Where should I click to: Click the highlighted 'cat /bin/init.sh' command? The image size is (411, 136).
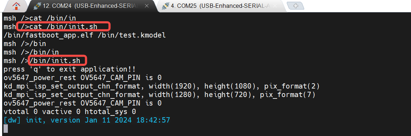[64, 26]
